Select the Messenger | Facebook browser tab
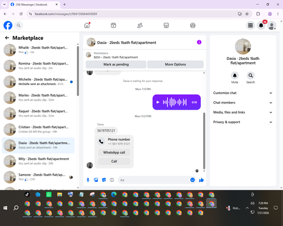283x226 pixels. [x=34, y=5]
